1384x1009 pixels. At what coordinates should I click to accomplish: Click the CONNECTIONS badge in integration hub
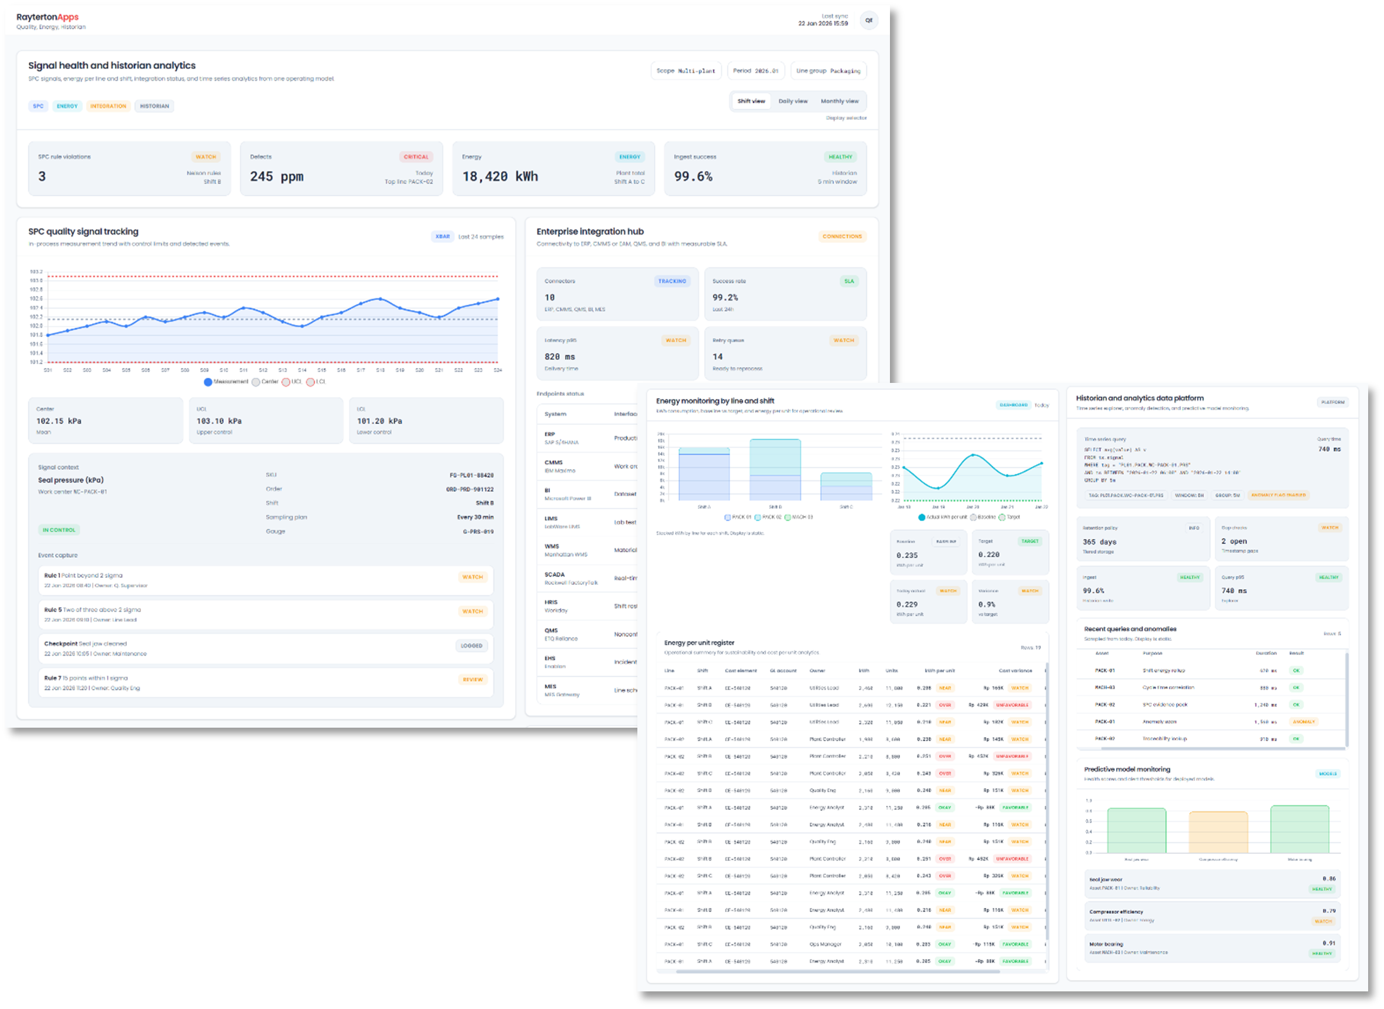tap(842, 236)
